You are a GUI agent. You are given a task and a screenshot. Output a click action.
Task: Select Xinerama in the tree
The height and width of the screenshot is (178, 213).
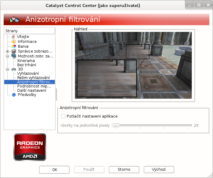(x=26, y=61)
